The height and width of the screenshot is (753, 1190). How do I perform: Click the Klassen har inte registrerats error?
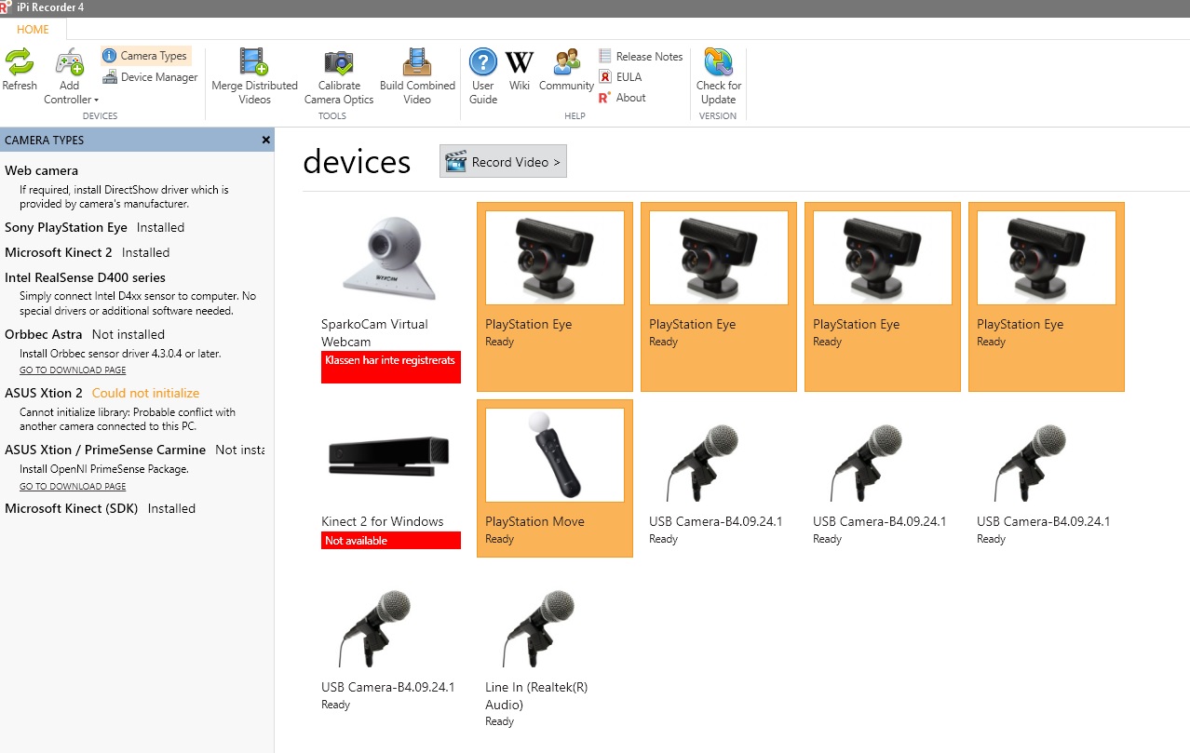(391, 367)
